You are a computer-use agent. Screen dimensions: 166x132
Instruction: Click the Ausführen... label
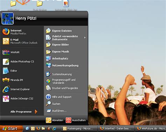[59, 111]
